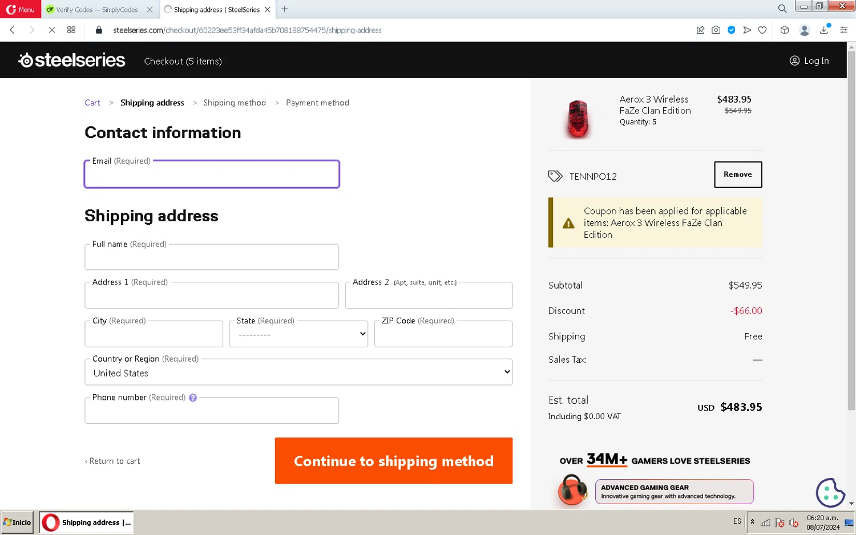This screenshot has width=856, height=535.
Task: Select Shipping method breadcrumb step
Action: click(x=235, y=103)
